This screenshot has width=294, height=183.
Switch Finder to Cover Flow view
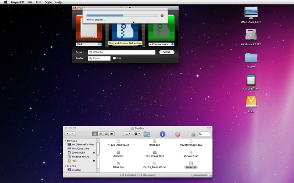(112, 134)
